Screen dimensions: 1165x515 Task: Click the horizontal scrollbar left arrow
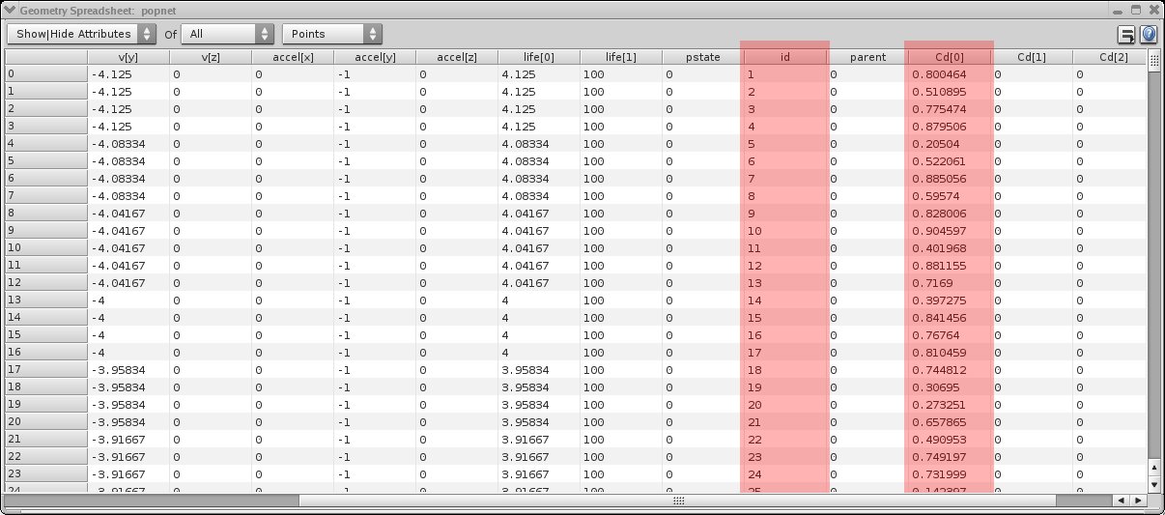[x=1120, y=501]
